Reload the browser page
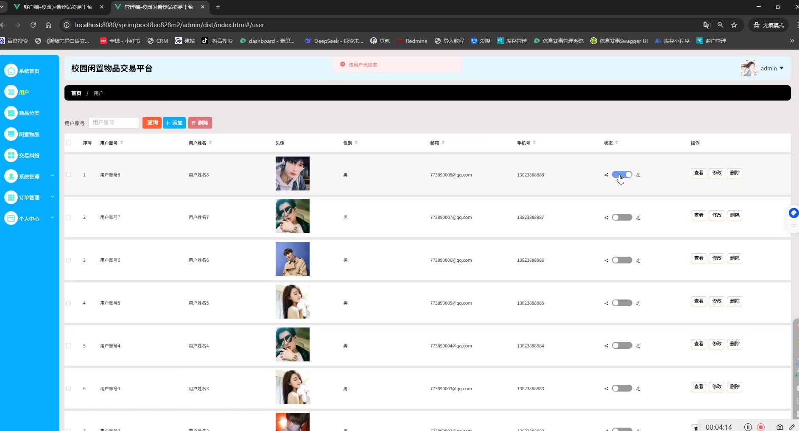 click(33, 25)
